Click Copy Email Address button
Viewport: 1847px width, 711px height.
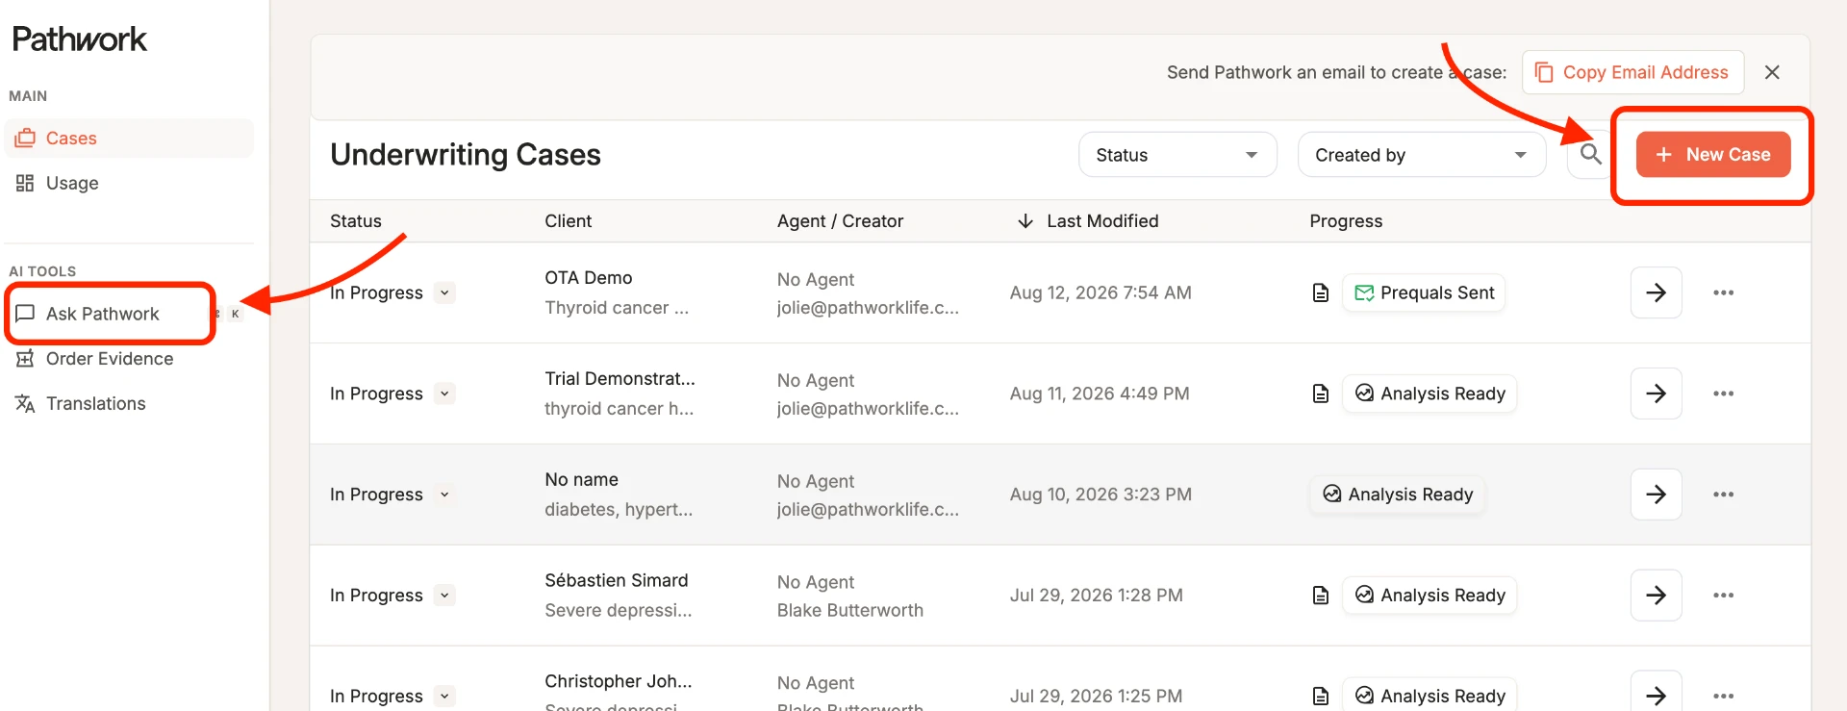(1632, 72)
